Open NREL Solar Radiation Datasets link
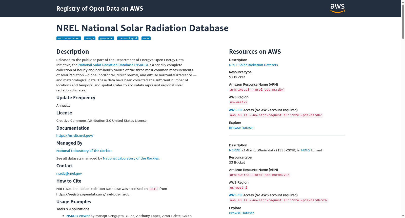The height and width of the screenshot is (218, 405). [253, 65]
